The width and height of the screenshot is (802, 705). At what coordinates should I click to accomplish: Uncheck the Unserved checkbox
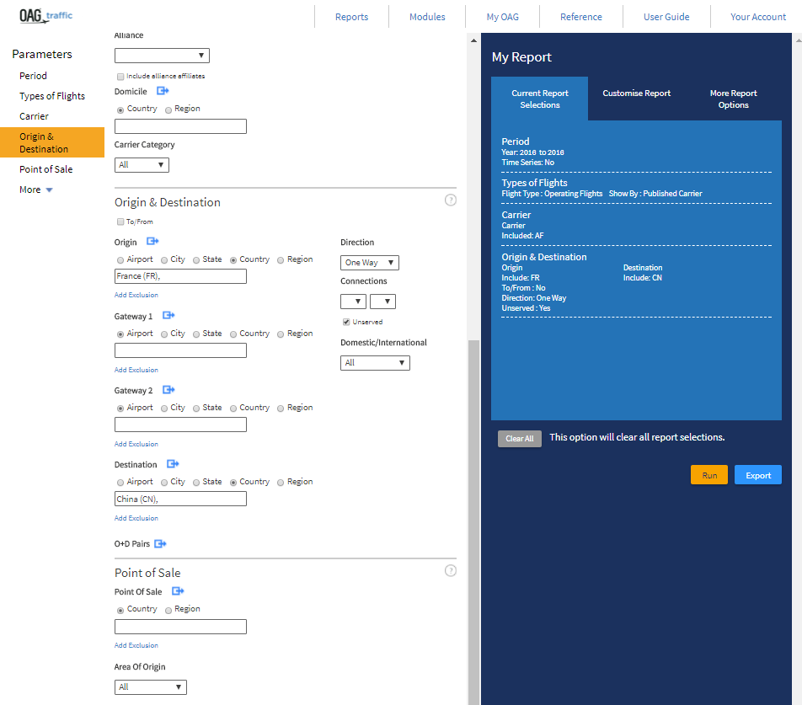(346, 322)
